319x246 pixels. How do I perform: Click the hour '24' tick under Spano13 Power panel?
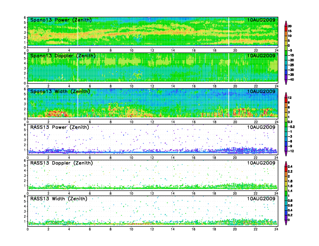click(276, 50)
